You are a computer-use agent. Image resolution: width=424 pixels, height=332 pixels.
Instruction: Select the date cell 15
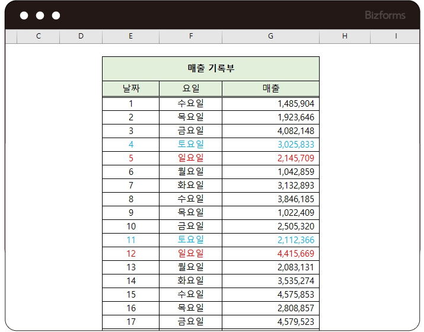(131, 295)
